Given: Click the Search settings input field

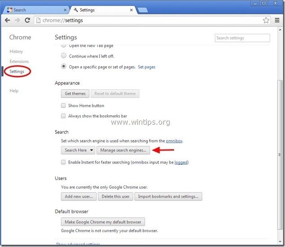Looking at the screenshot, I should pos(242,38).
